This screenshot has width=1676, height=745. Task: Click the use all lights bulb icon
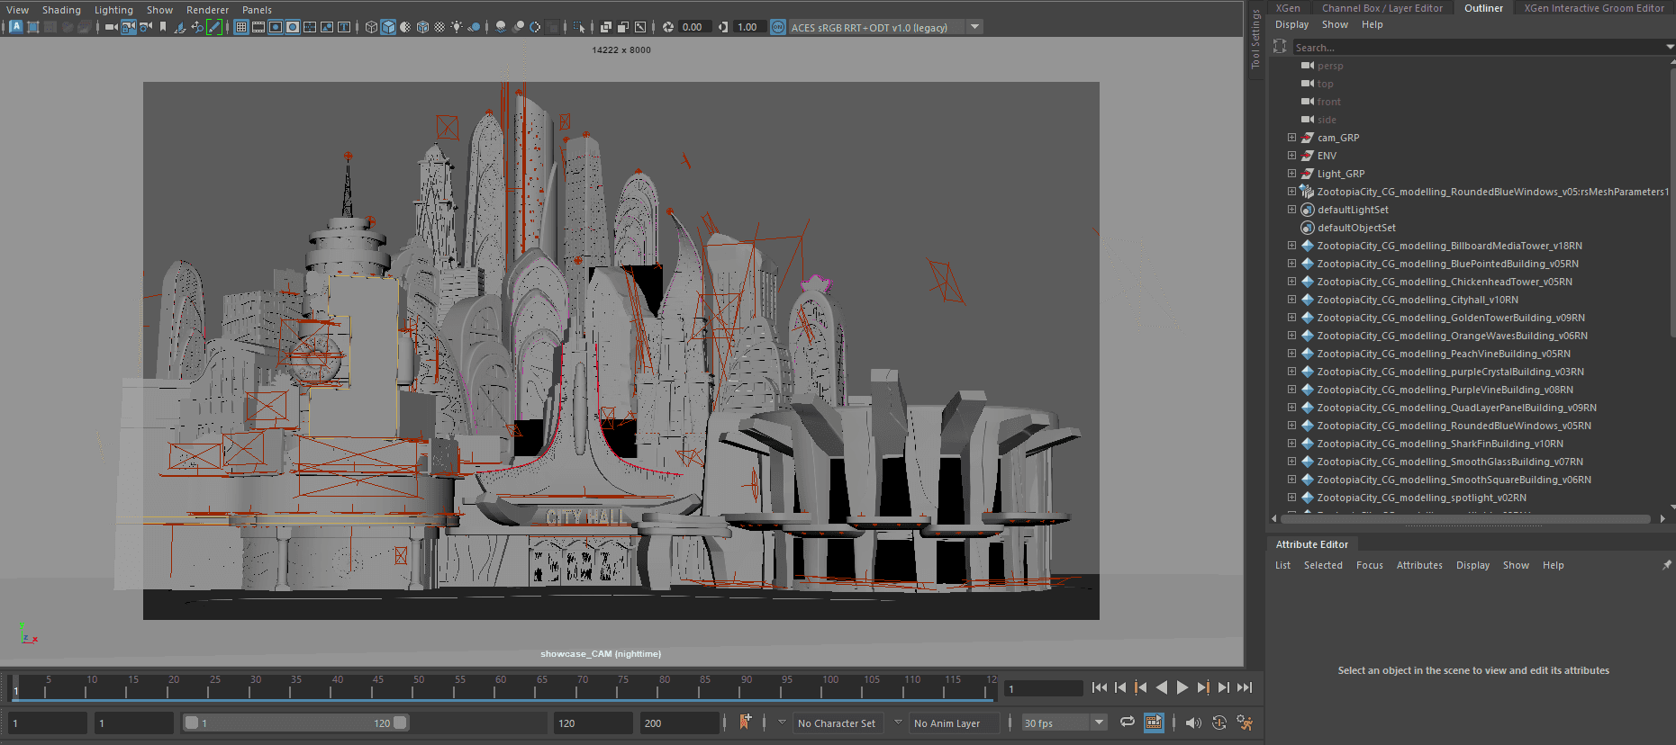point(457,27)
